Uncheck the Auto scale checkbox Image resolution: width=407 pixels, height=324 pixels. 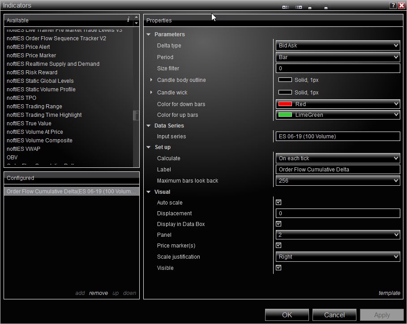point(278,203)
